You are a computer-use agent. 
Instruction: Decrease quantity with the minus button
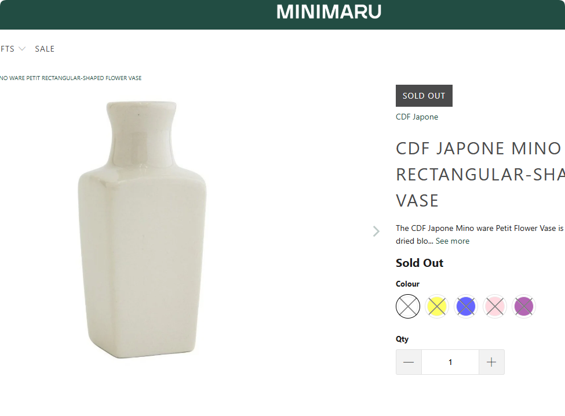(409, 362)
